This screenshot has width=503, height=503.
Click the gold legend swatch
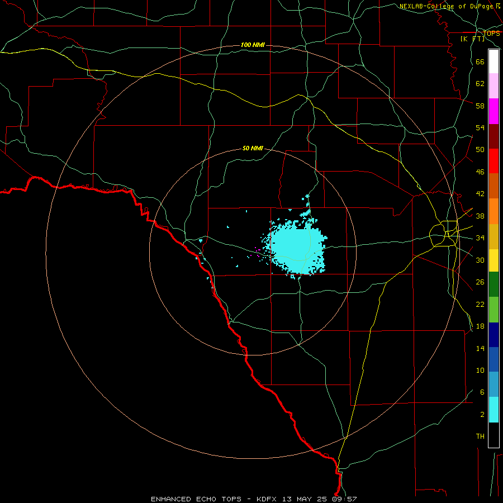coord(493,236)
